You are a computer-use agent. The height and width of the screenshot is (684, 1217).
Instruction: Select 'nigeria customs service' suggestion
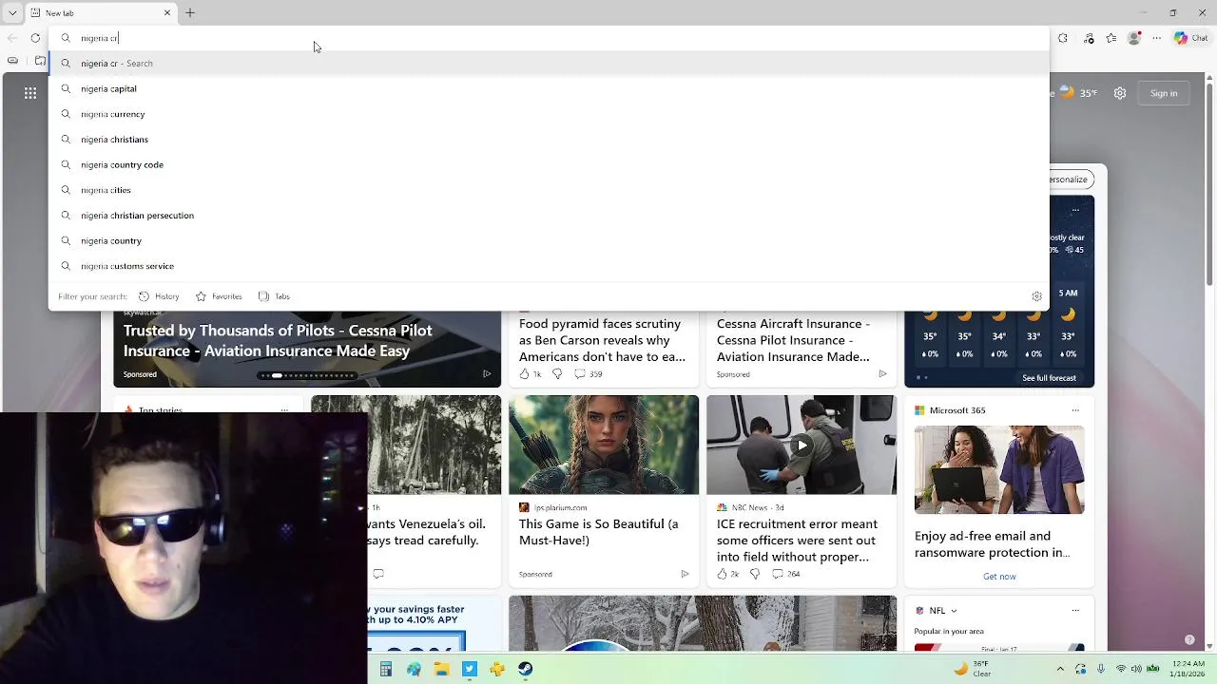(549, 266)
